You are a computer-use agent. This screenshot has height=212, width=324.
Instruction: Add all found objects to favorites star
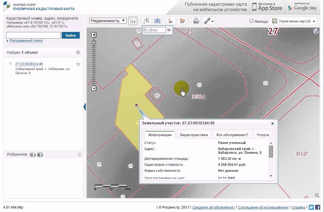tap(78, 52)
